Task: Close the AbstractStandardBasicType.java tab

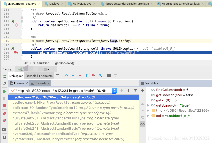Action: point(152,4)
